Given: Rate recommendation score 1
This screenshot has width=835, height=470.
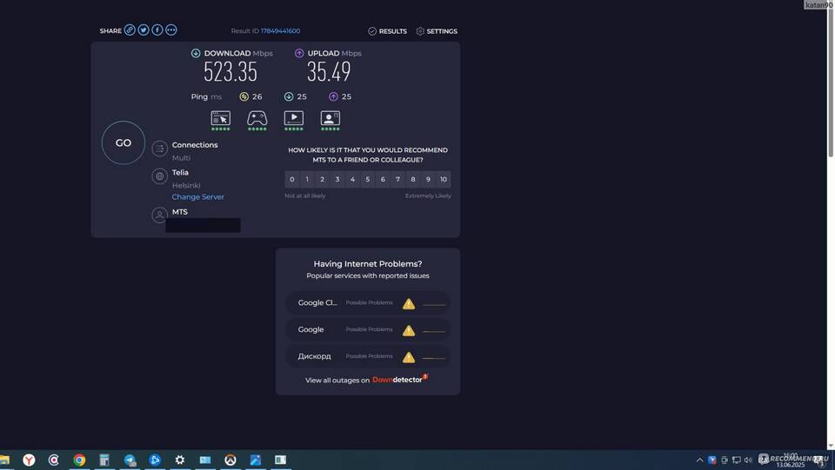Looking at the screenshot, I should coord(307,179).
